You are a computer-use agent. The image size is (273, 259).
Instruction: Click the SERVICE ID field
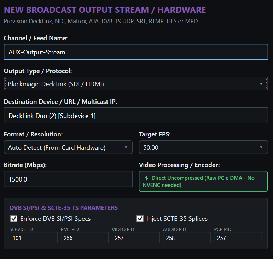(x=34, y=238)
